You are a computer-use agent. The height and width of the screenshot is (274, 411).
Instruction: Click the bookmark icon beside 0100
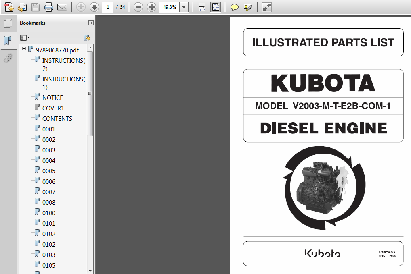tap(37, 212)
